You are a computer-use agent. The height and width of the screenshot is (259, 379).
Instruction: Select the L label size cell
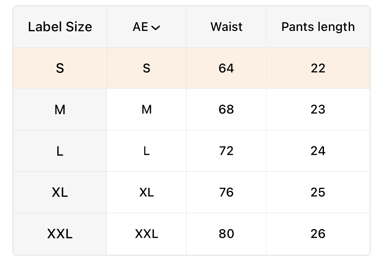pos(60,151)
